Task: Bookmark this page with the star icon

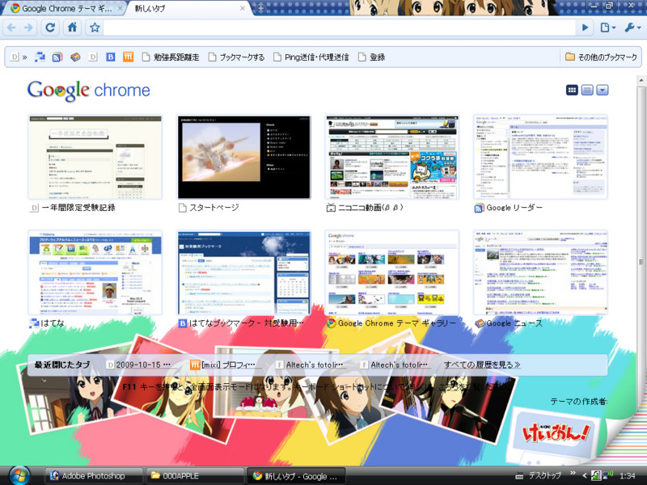Action: click(95, 27)
